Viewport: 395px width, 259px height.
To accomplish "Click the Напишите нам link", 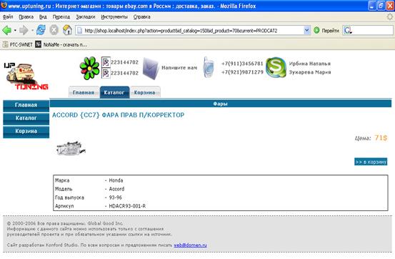I will coord(179,68).
